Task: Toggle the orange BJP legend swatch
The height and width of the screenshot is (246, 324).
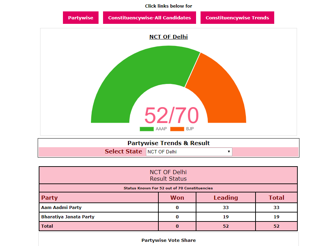Action: coord(177,129)
